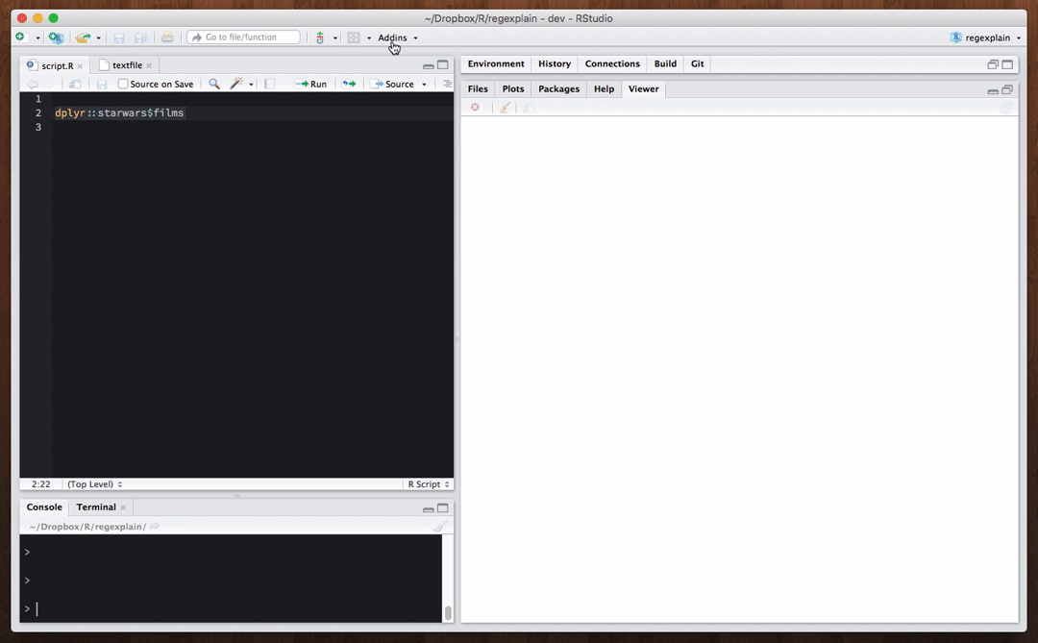Click the Open File folder icon
This screenshot has height=643, width=1038.
click(83, 37)
